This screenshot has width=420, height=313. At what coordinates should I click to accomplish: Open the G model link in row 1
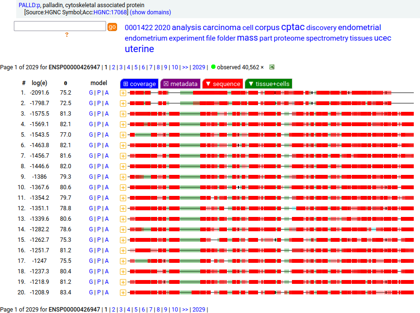click(91, 93)
